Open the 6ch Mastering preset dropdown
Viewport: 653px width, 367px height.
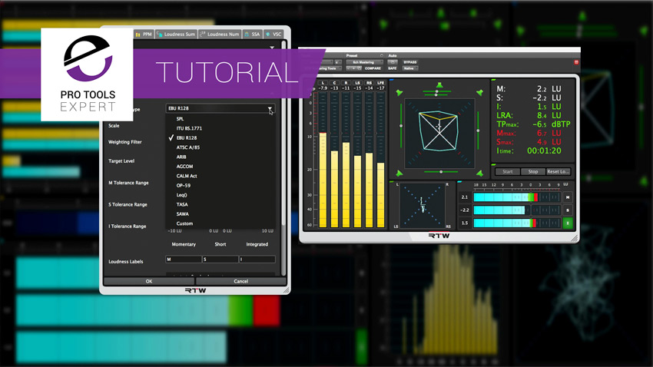(364, 62)
